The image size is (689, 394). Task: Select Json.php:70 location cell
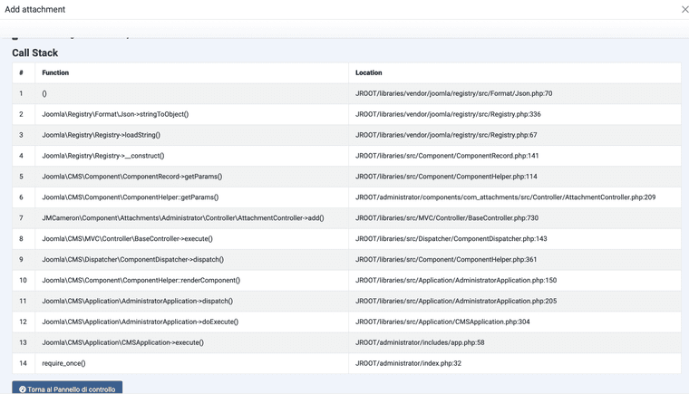click(515, 93)
